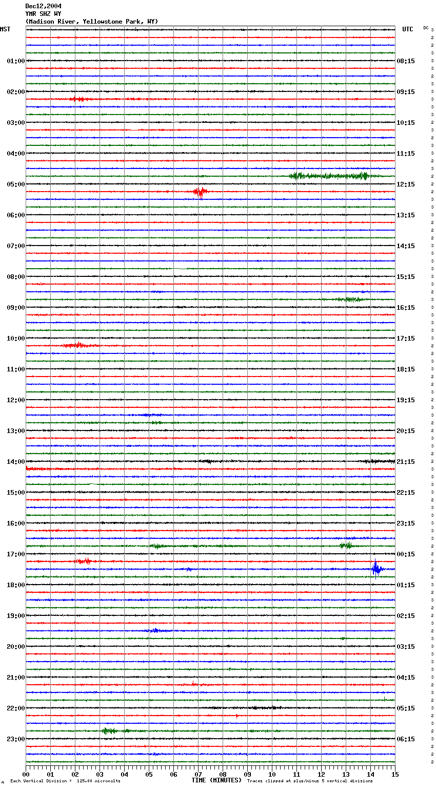Click the red signal on the 02:15 trace

point(81,99)
